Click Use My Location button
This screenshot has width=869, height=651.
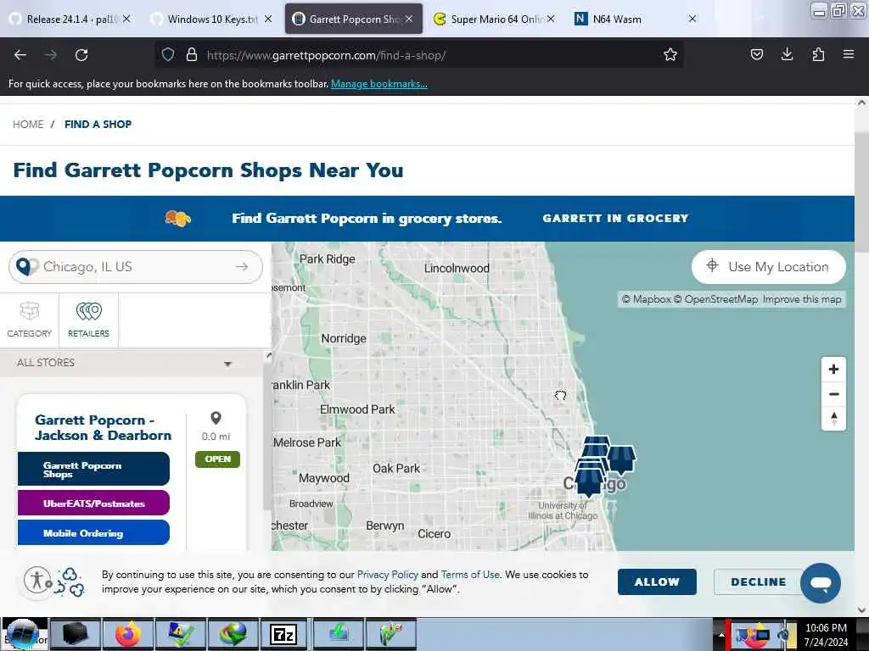[x=769, y=267]
